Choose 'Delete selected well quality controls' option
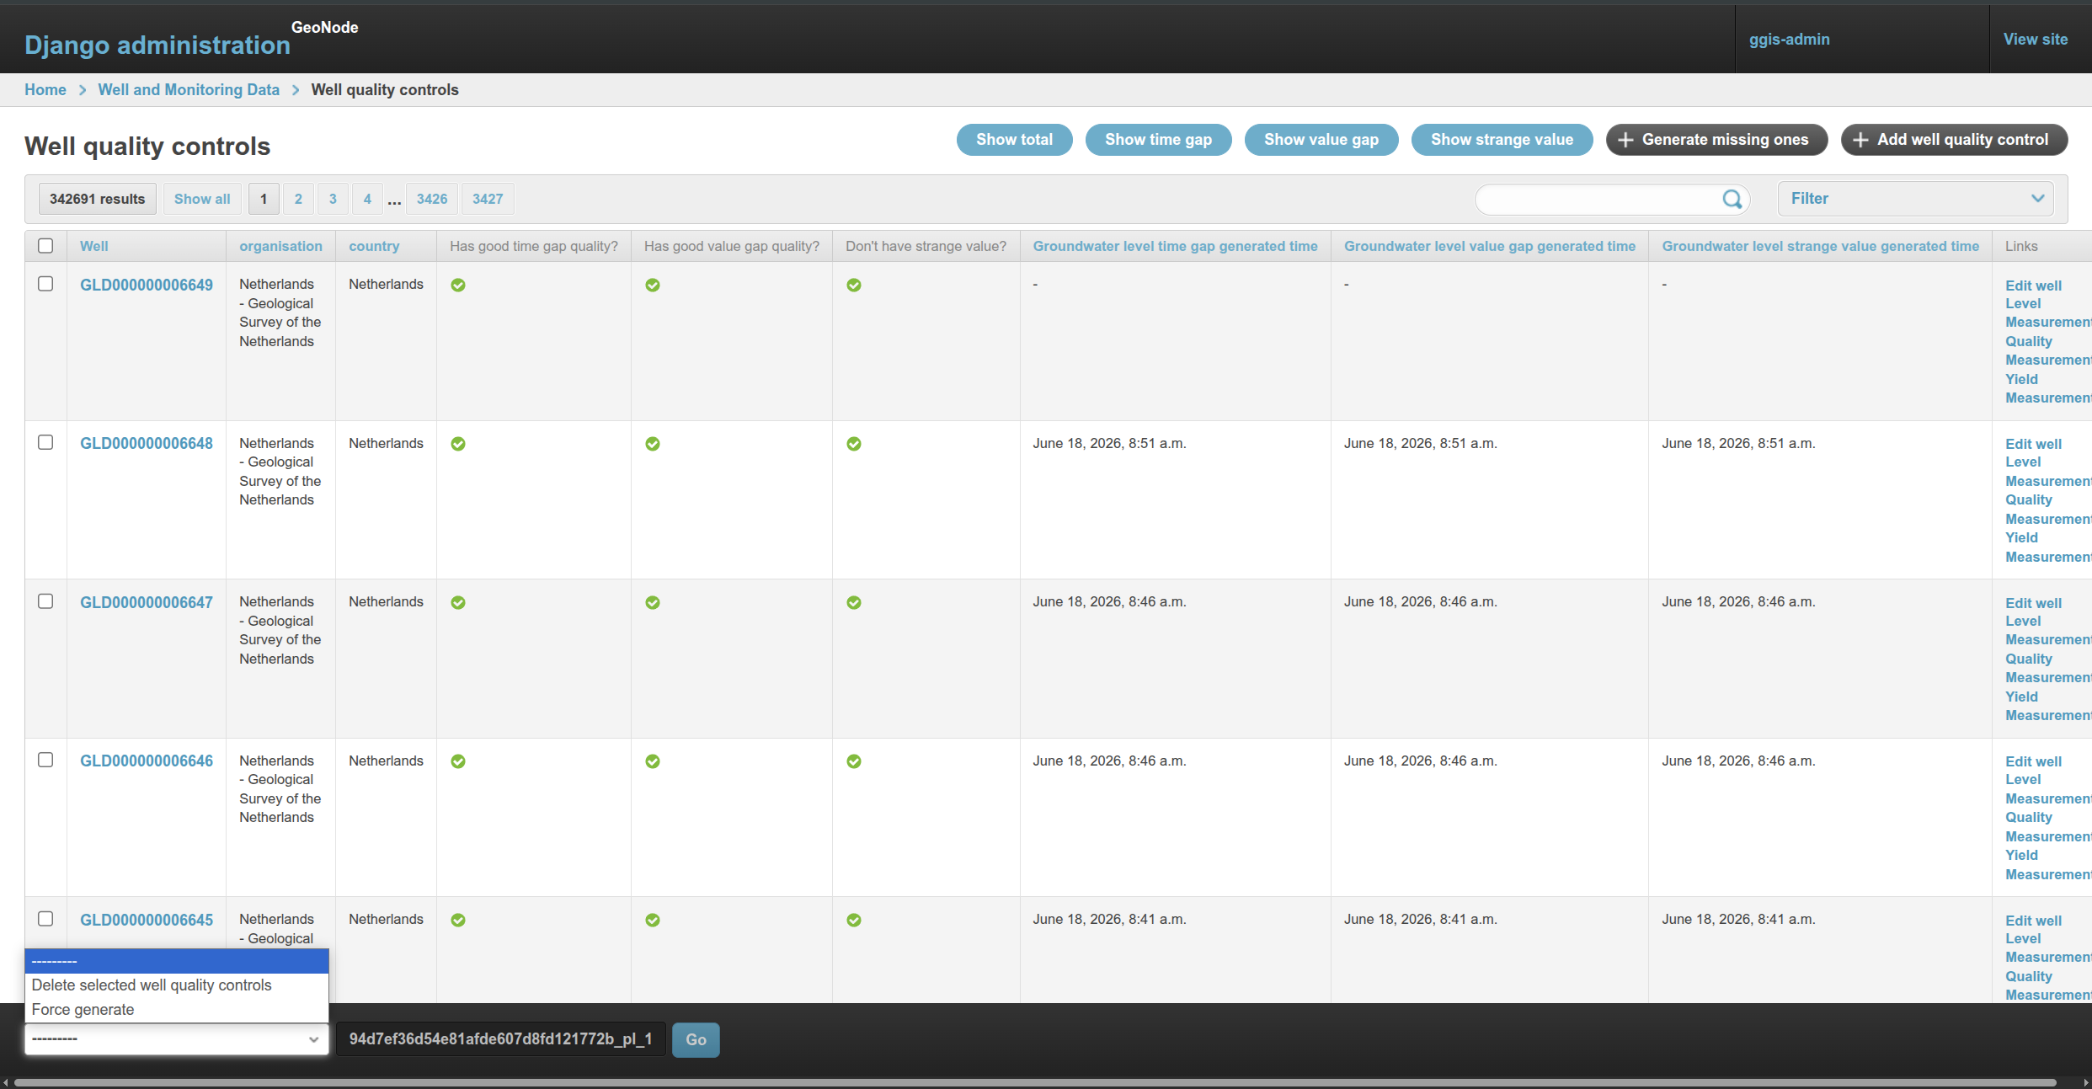Image resolution: width=2092 pixels, height=1089 pixels. [x=177, y=985]
